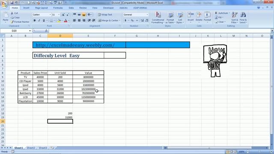Undo the last action in quick access
This screenshot has height=154, width=274.
[x=16, y=3]
